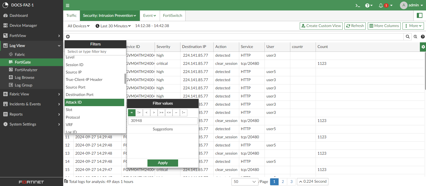Select the not-equals operator toggle
426x186 pixels.
click(x=139, y=113)
